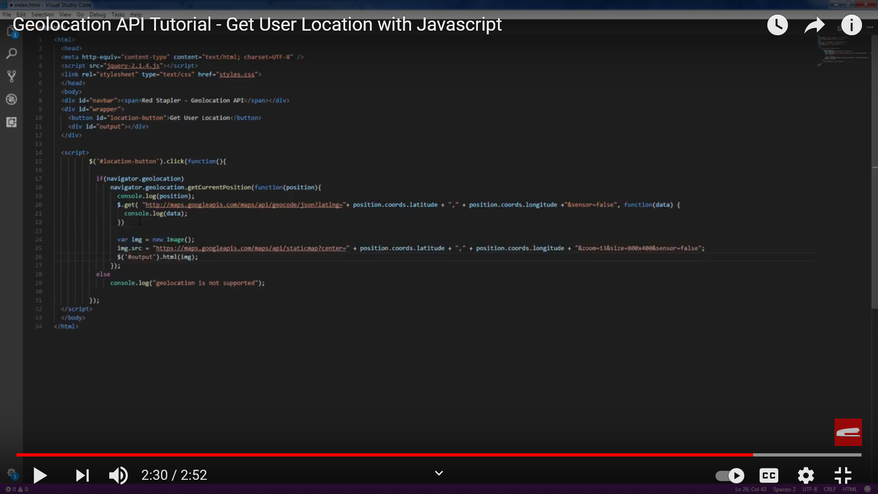Open the video settings gear
Image resolution: width=878 pixels, height=494 pixels.
[x=806, y=475]
